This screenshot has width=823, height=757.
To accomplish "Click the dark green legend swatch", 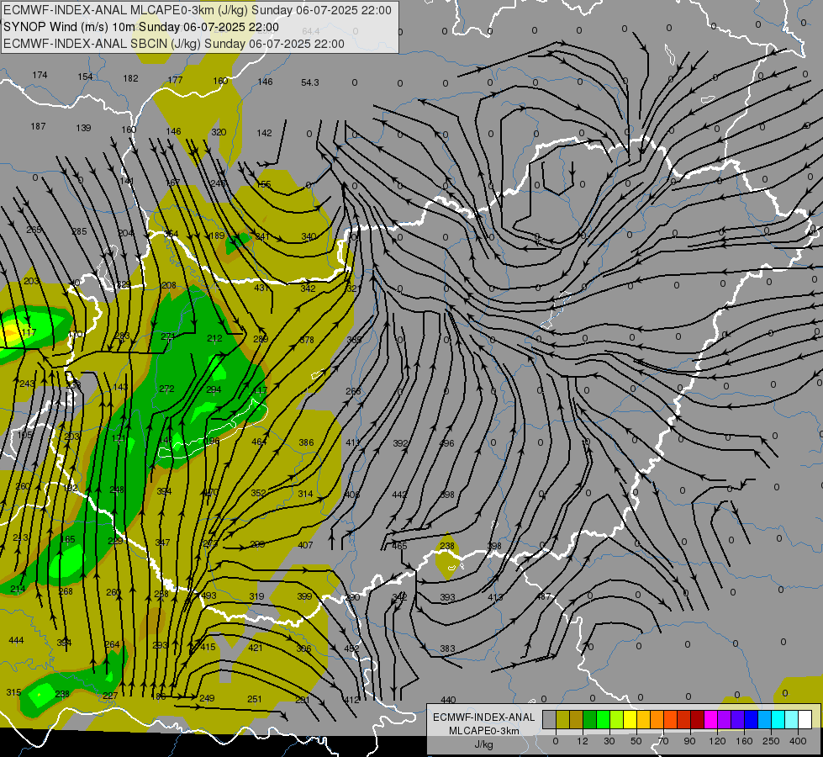I will 590,719.
